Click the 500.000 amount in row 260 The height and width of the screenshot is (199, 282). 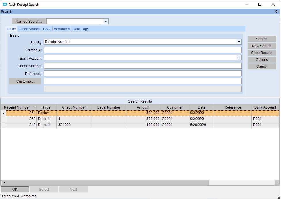pyautogui.click(x=143, y=119)
